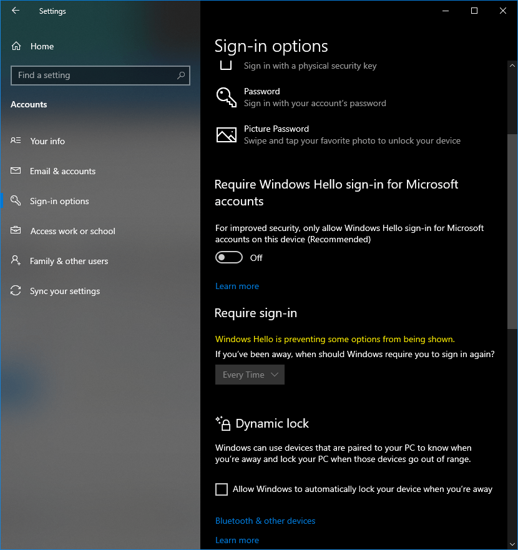The image size is (518, 550).
Task: Click the Email & accounts envelope icon
Action: click(x=16, y=170)
